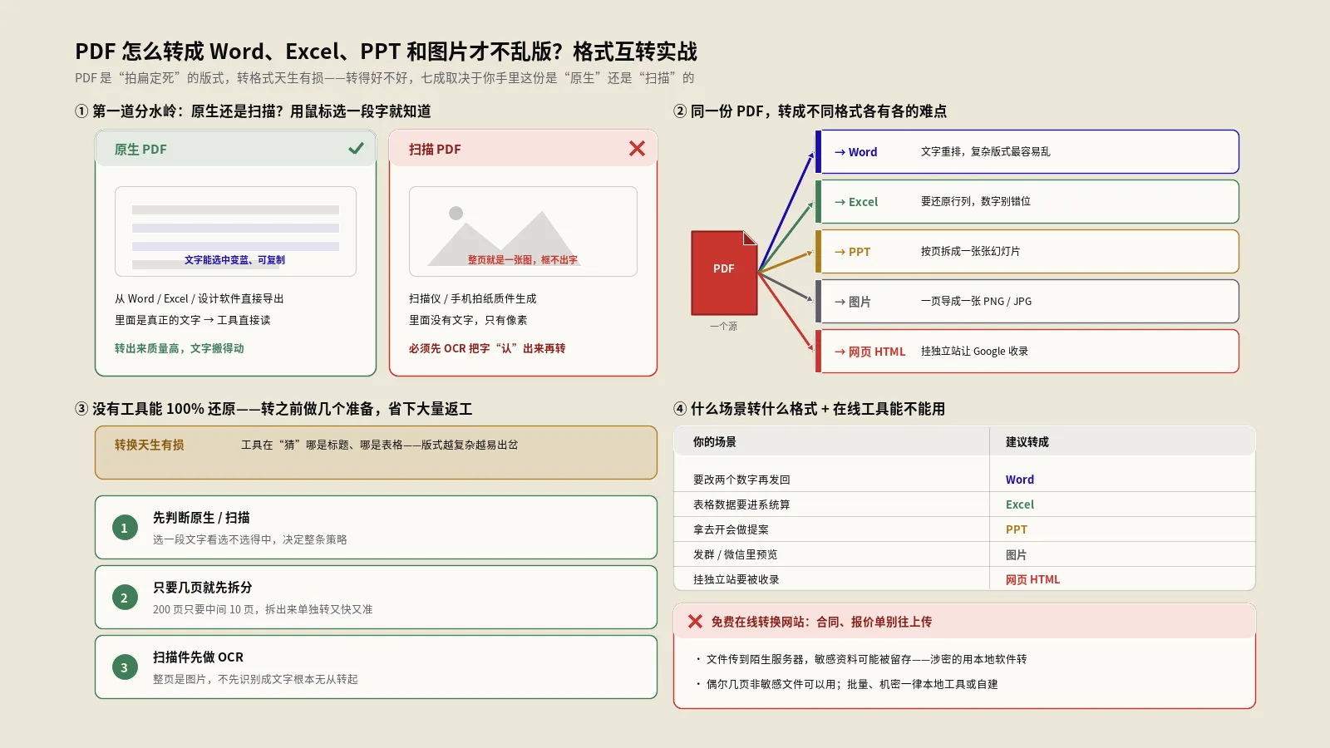Click the line 从 Word / Excel / 设计软件直接导出
The height and width of the screenshot is (748, 1330).
click(x=199, y=298)
